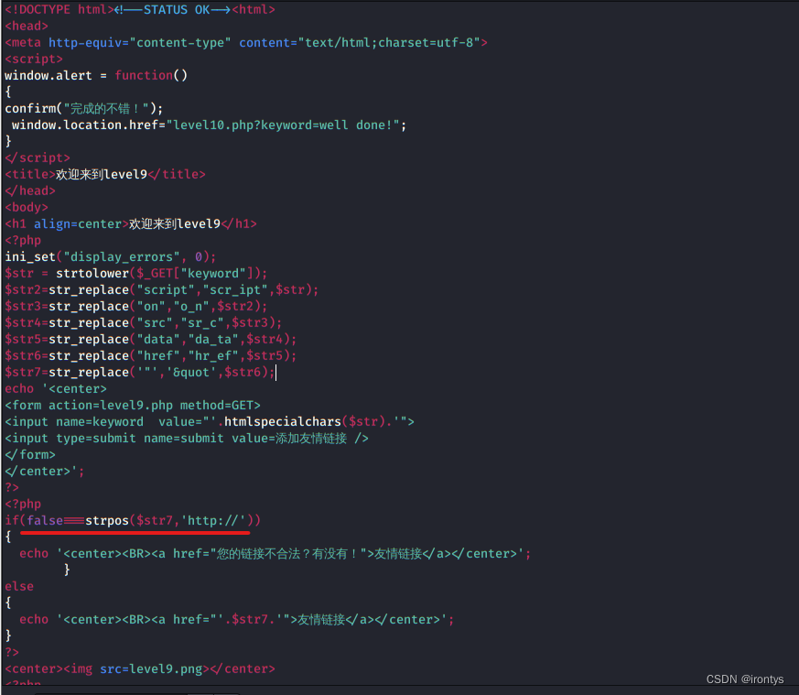The width and height of the screenshot is (799, 695).
Task: Click the <title>欢迎来到level9</title> line
Action: 105,174
